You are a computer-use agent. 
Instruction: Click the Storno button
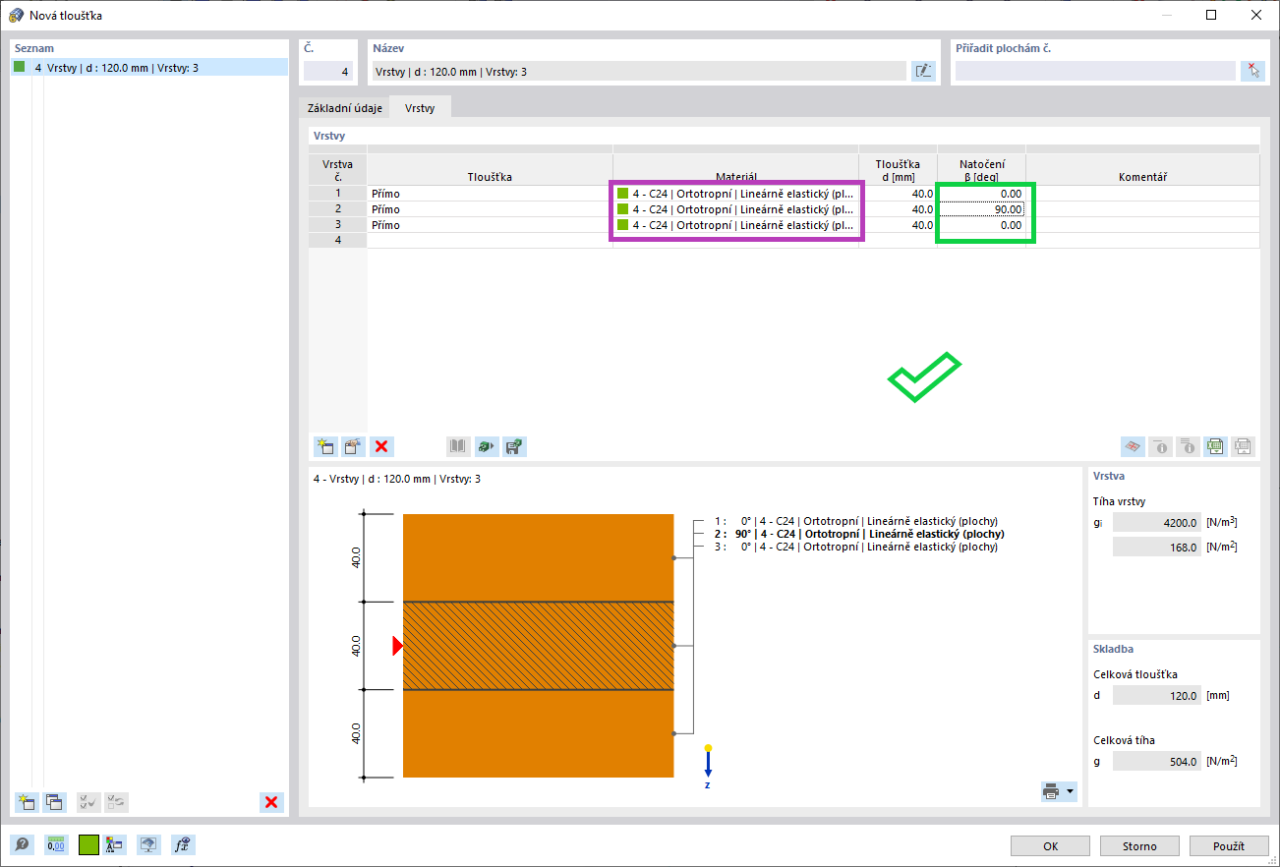point(1139,846)
